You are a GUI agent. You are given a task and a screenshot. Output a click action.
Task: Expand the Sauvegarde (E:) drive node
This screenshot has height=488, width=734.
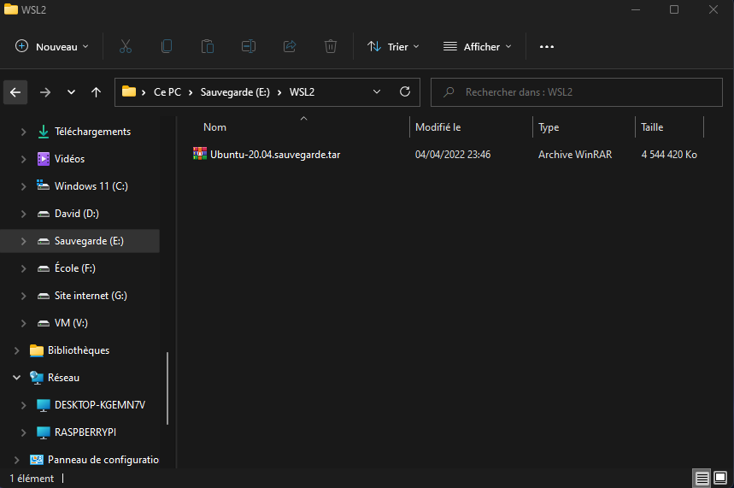tap(23, 241)
